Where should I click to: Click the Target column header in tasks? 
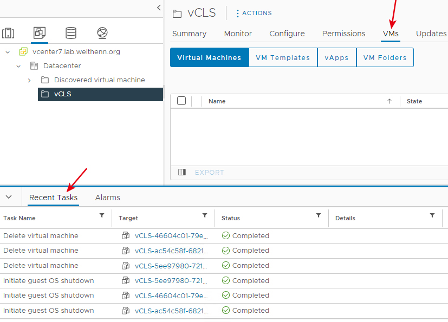128,218
